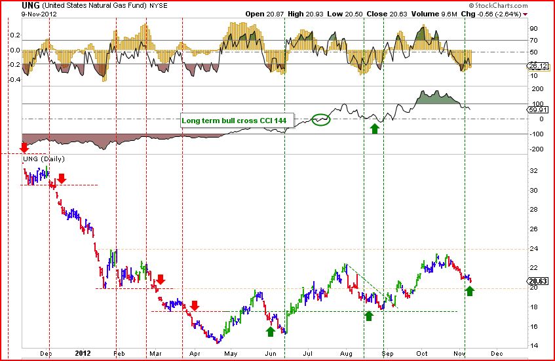Screen dimensions: 555x361
Task: Click the -0.4 label on left axis
Action: point(14,80)
